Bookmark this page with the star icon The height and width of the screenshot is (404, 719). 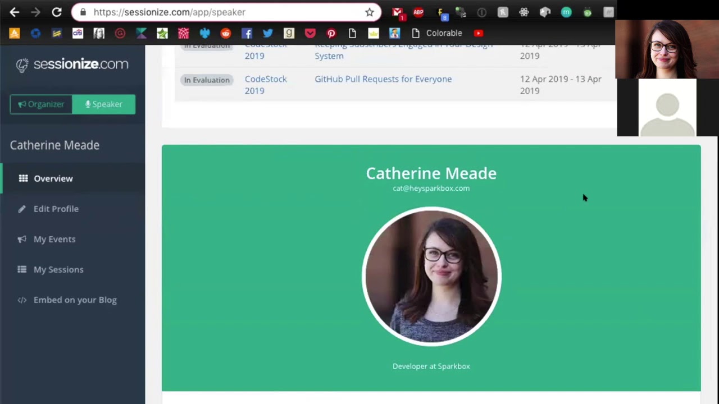369,12
